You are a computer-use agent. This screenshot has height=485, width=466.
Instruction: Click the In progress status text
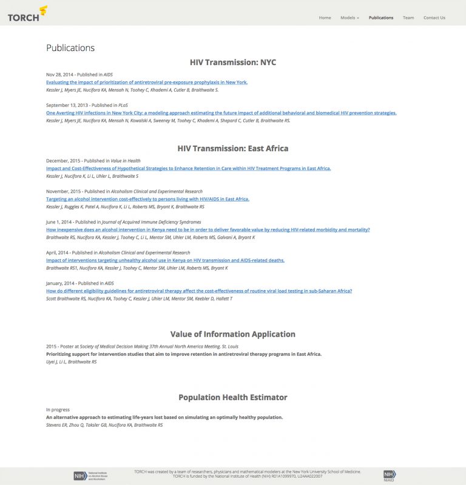point(58,410)
